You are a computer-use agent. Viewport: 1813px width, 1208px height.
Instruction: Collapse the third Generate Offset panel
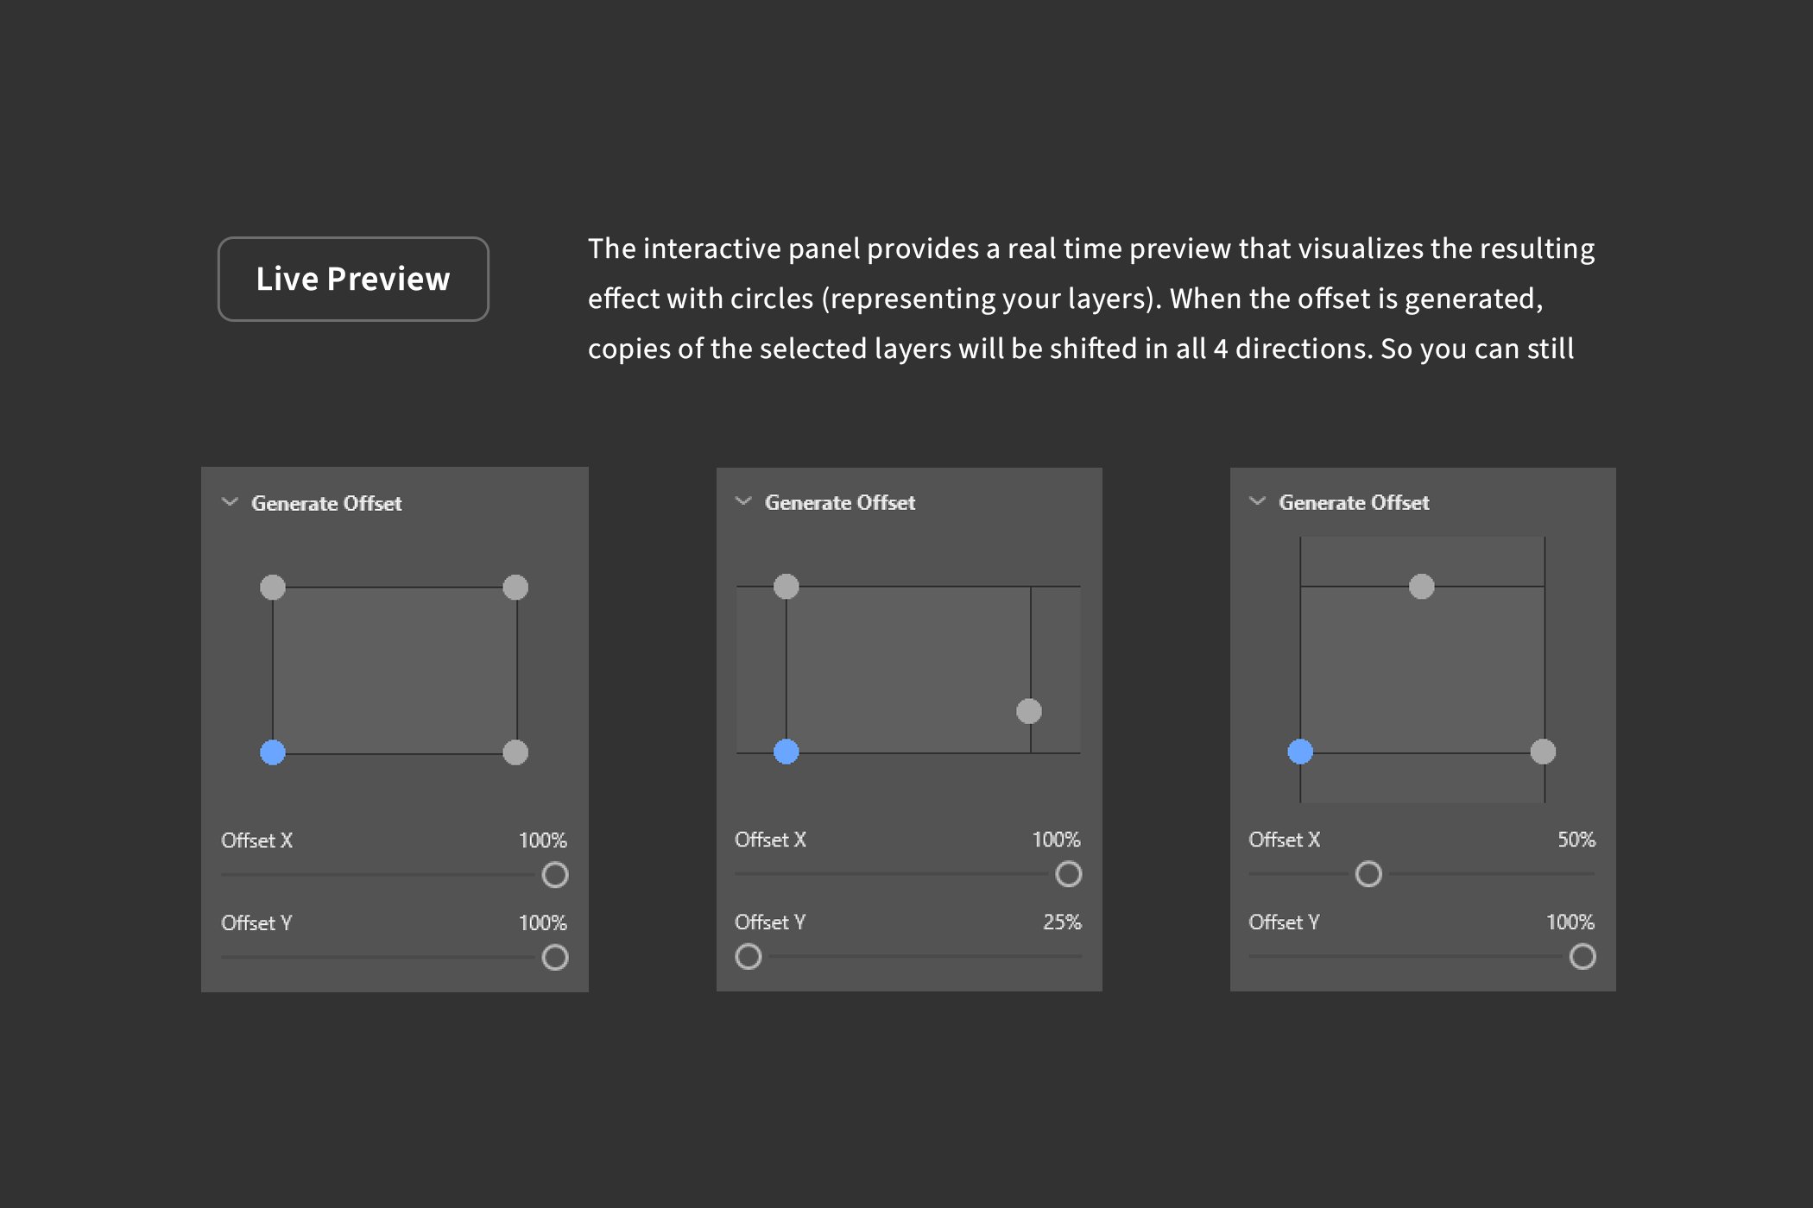(1254, 503)
